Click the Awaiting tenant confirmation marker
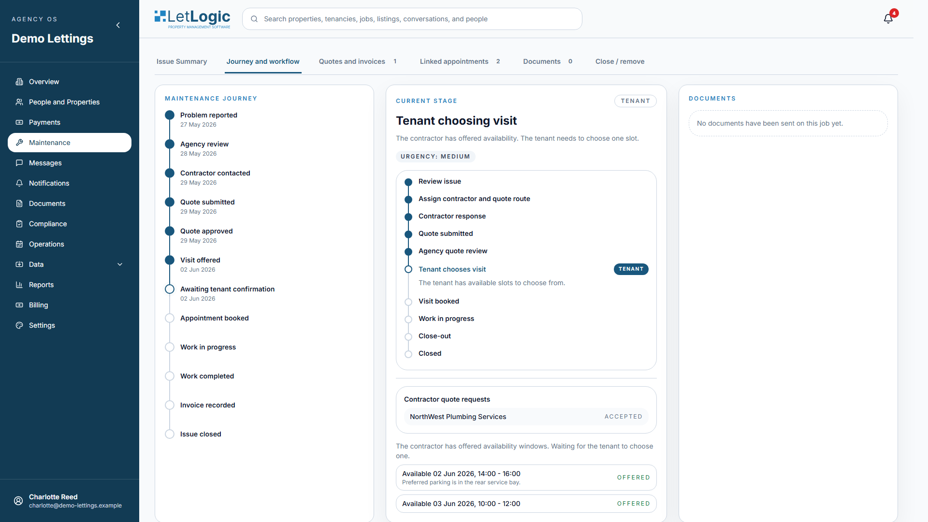 [170, 289]
